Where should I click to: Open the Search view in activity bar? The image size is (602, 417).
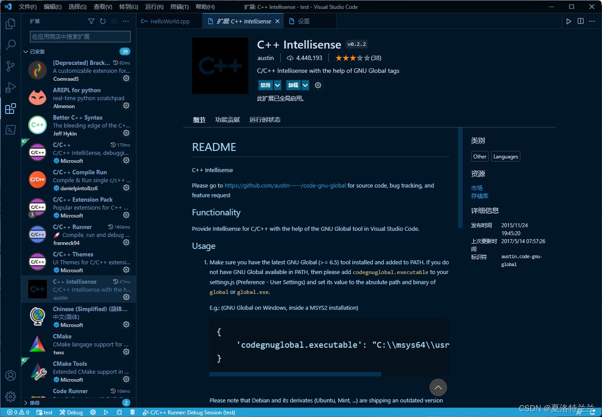pyautogui.click(x=11, y=45)
